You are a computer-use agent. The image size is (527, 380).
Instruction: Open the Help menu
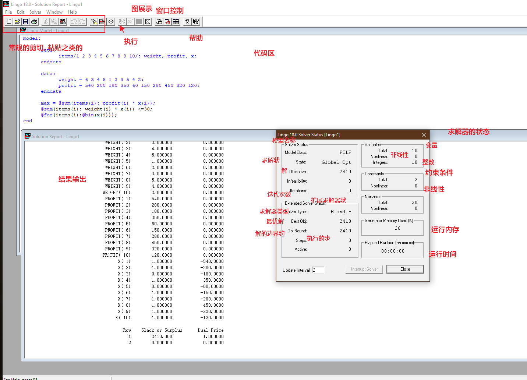(x=72, y=12)
